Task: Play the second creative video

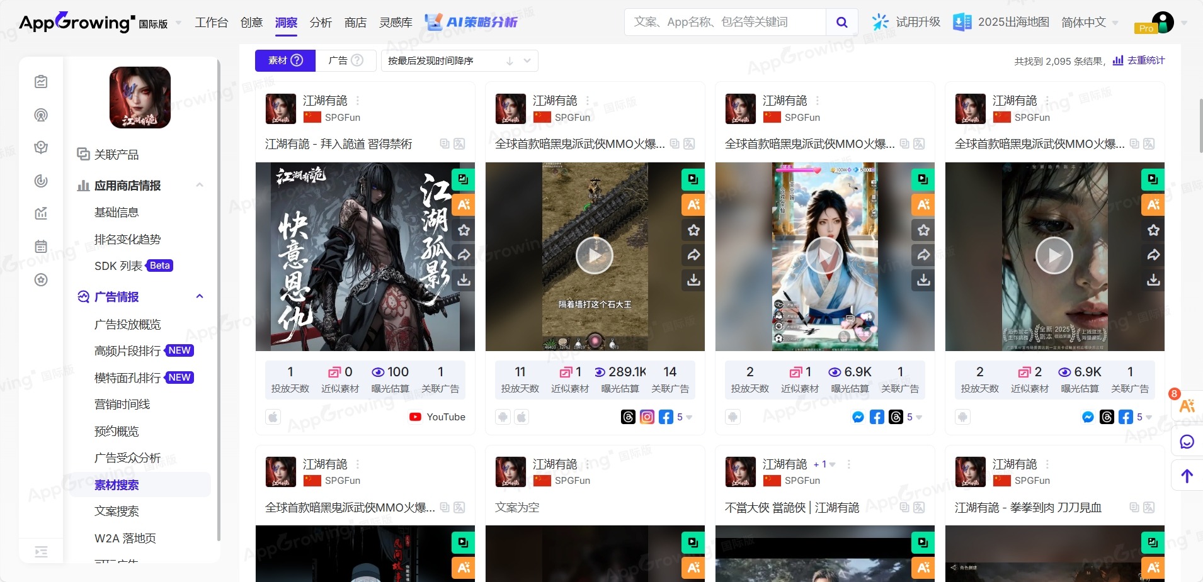Action: point(594,255)
